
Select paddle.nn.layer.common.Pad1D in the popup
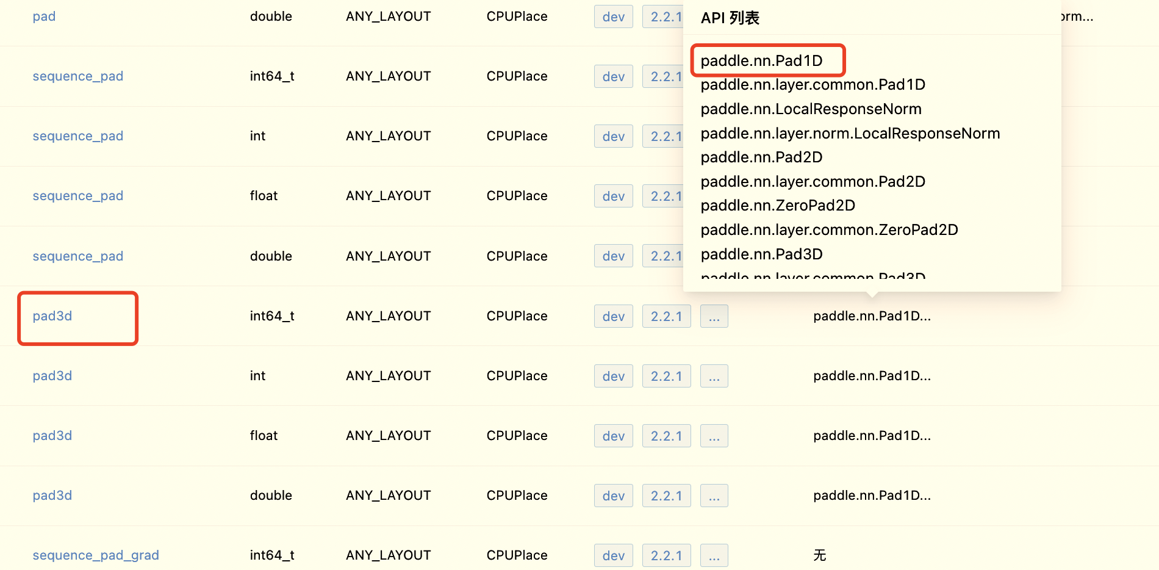[813, 85]
